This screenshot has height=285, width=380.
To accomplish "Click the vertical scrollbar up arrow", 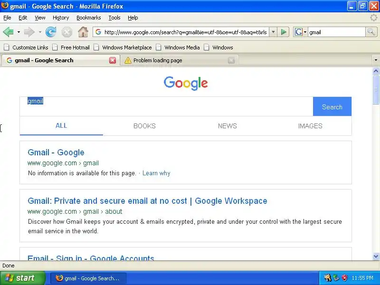I will click(x=376, y=71).
